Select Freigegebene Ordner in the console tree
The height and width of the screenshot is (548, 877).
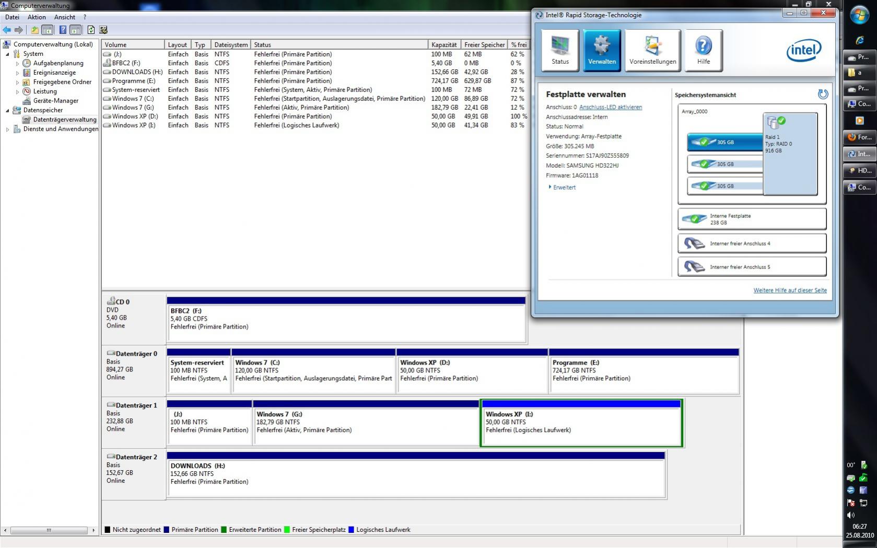point(62,82)
